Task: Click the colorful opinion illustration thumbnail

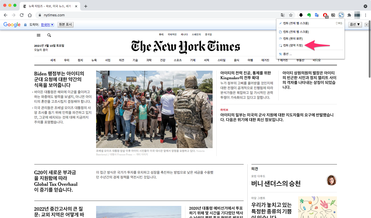Action: pos(318,207)
